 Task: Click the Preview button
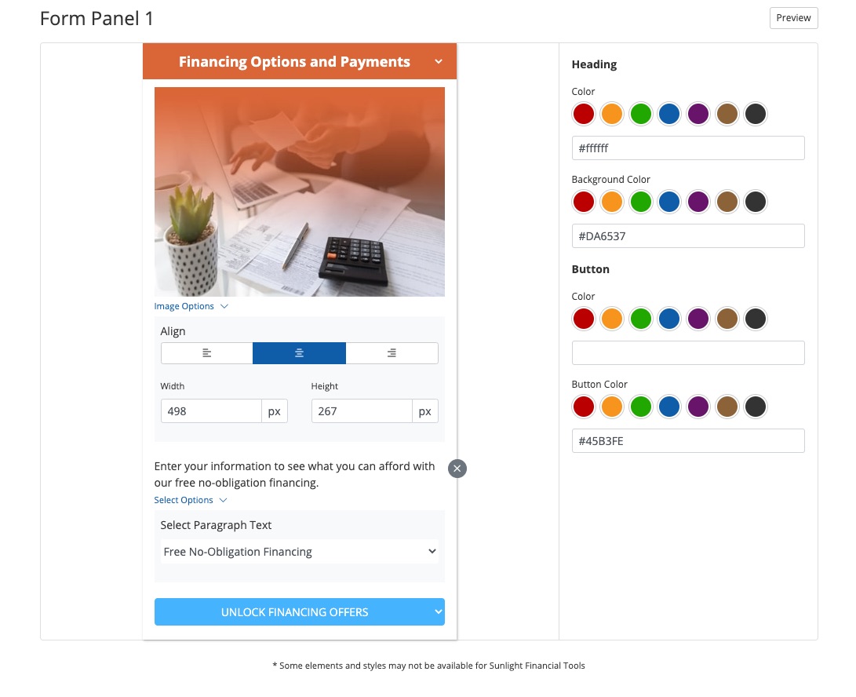793,18
